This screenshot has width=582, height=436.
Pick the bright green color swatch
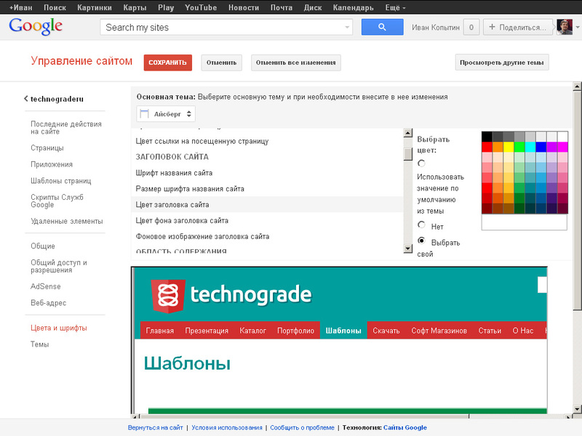519,147
